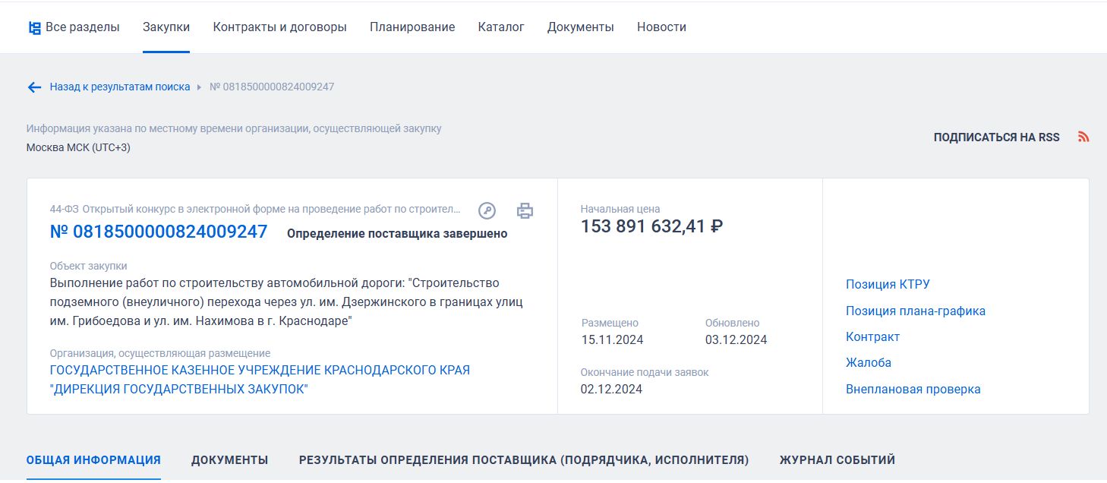Open the Каталог section
Viewport: 1107px width, 483px height.
(x=501, y=27)
